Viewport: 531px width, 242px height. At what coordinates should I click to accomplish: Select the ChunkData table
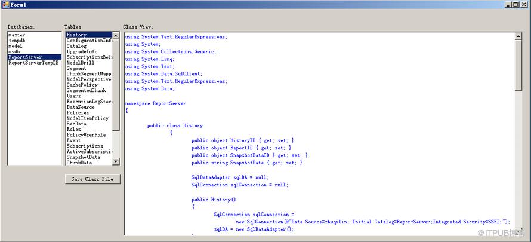[89, 163]
